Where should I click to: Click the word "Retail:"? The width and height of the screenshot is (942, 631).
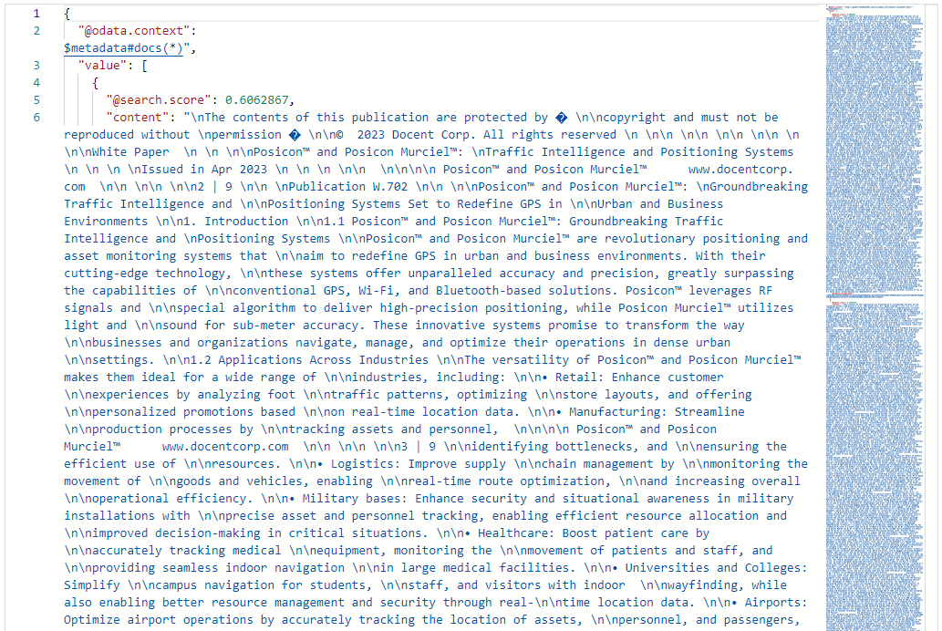579,378
